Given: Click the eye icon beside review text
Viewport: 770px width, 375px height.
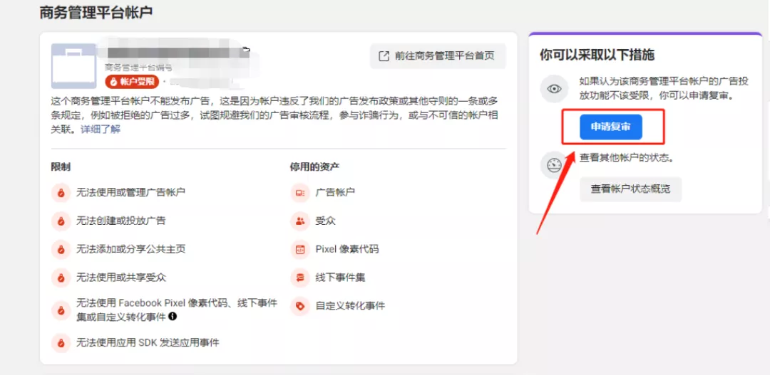Looking at the screenshot, I should click(555, 89).
